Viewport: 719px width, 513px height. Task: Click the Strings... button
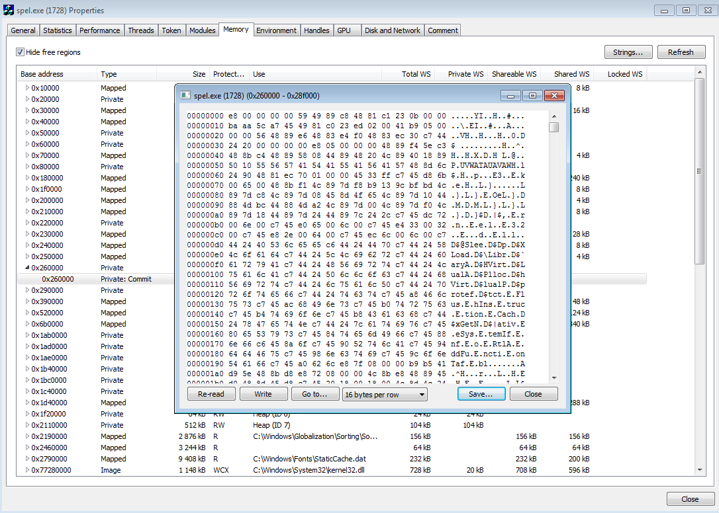click(628, 52)
